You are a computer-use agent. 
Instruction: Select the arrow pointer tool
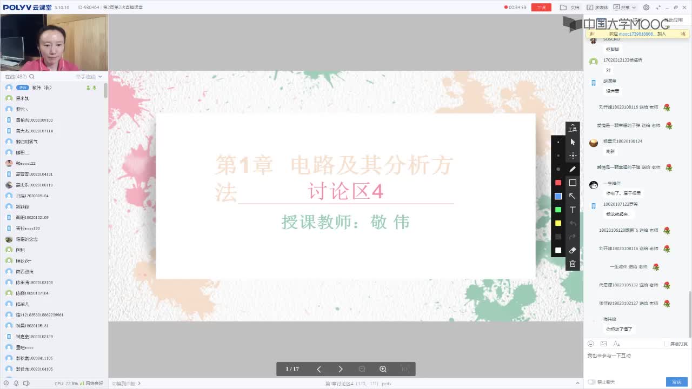(573, 142)
